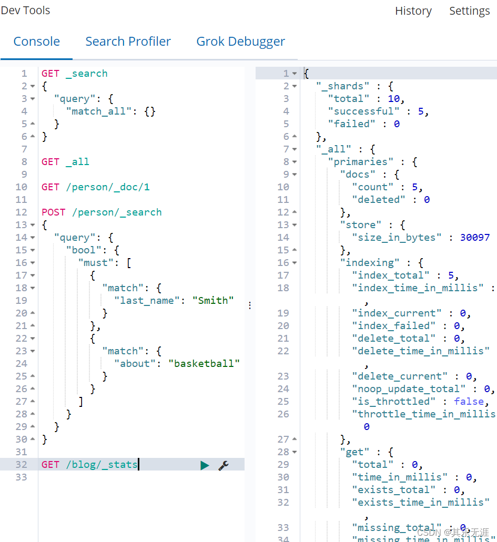497x542 pixels.
Task: Open console Settings
Action: [x=469, y=11]
